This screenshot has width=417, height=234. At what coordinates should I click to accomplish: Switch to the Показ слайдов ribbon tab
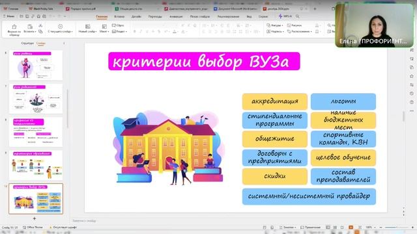pos(200,16)
